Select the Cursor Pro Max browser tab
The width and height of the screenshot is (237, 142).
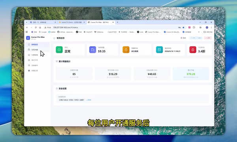pyautogui.click(x=101, y=22)
